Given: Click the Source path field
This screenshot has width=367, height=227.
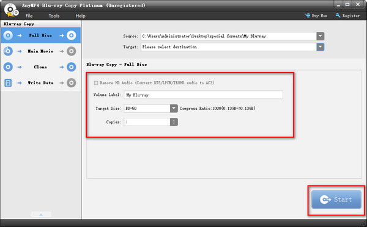Looking at the screenshot, I should tap(229, 36).
